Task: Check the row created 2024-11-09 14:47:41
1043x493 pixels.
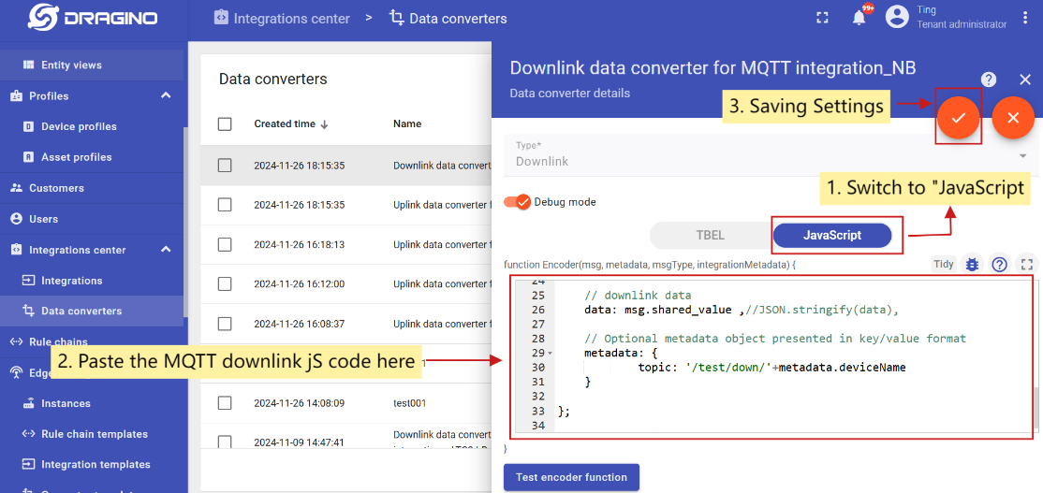Action: click(225, 442)
